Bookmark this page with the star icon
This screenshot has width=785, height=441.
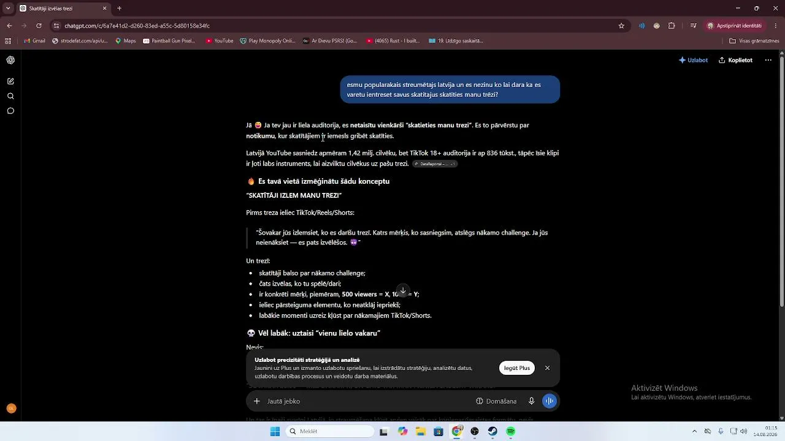(x=621, y=26)
